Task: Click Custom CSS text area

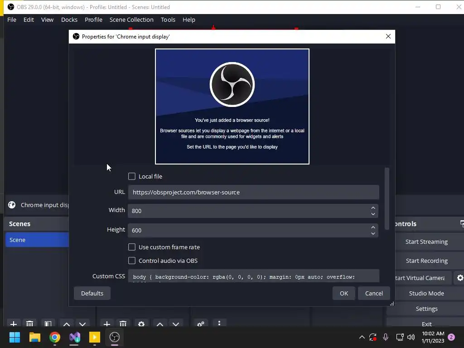Action: point(254,276)
